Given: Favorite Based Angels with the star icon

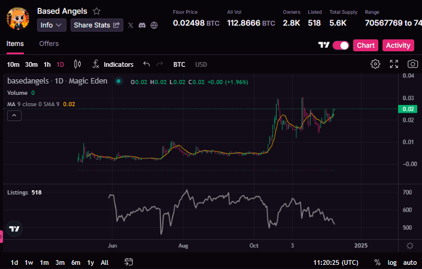Looking at the screenshot, I should coord(96,11).
